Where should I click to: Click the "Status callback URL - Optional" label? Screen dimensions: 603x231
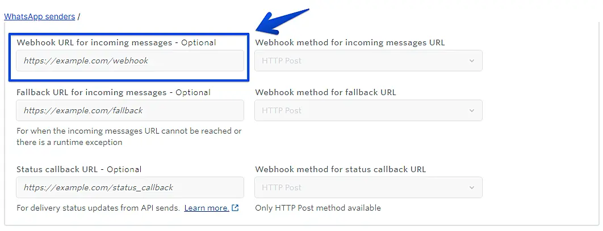coord(79,169)
